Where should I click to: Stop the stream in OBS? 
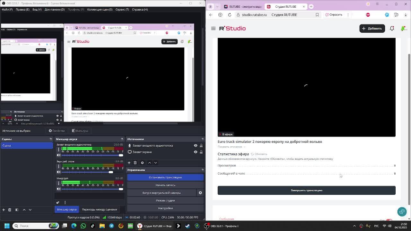[165, 177]
